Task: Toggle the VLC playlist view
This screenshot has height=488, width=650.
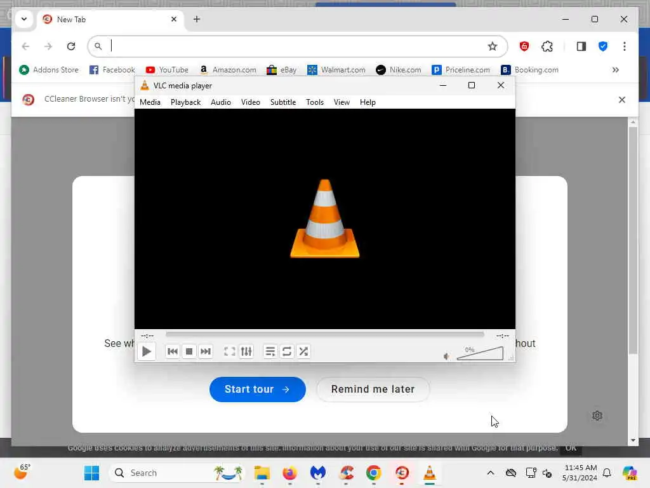Action: pyautogui.click(x=270, y=351)
